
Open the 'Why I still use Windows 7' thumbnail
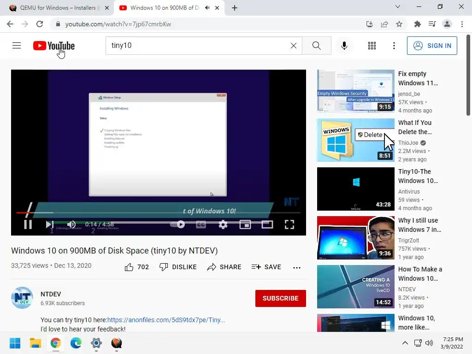(x=355, y=238)
